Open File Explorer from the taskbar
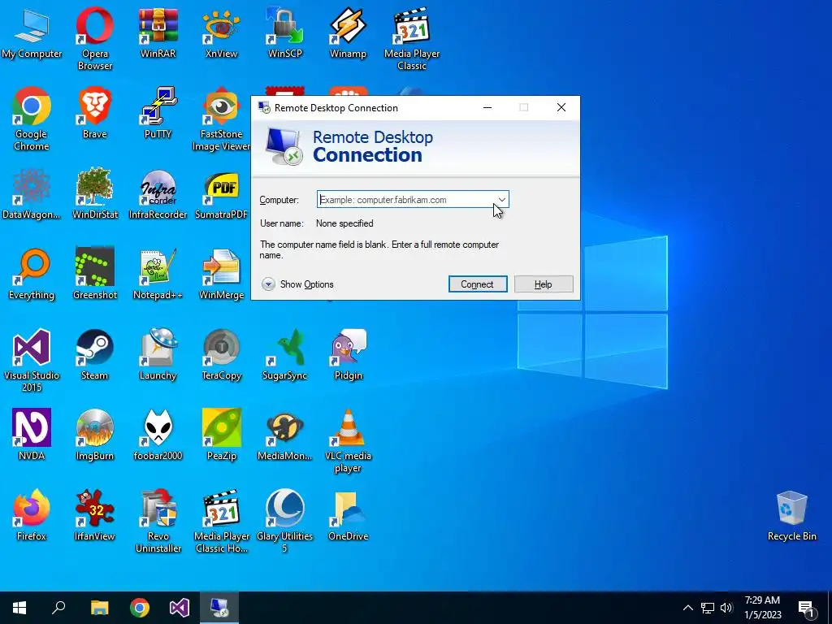The width and height of the screenshot is (832, 624). (99, 608)
